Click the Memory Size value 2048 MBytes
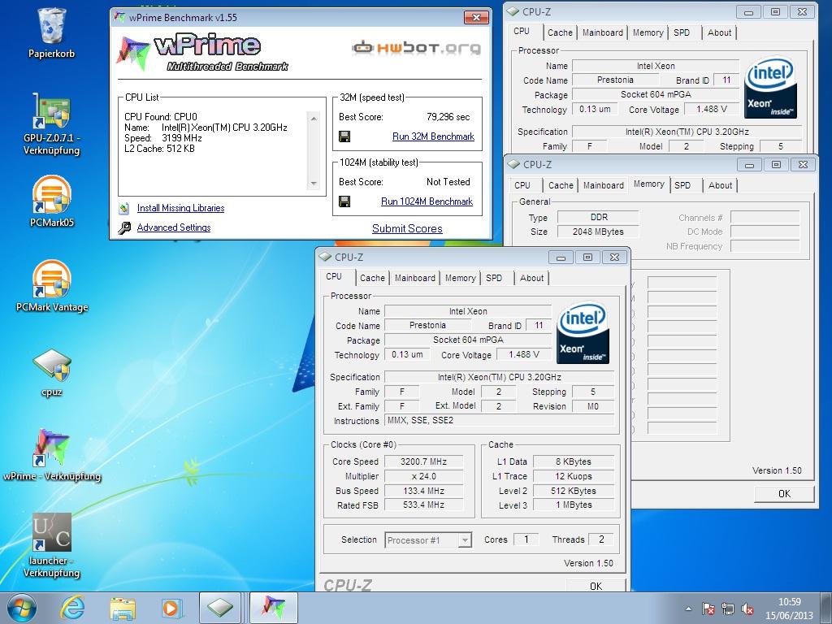 598,232
